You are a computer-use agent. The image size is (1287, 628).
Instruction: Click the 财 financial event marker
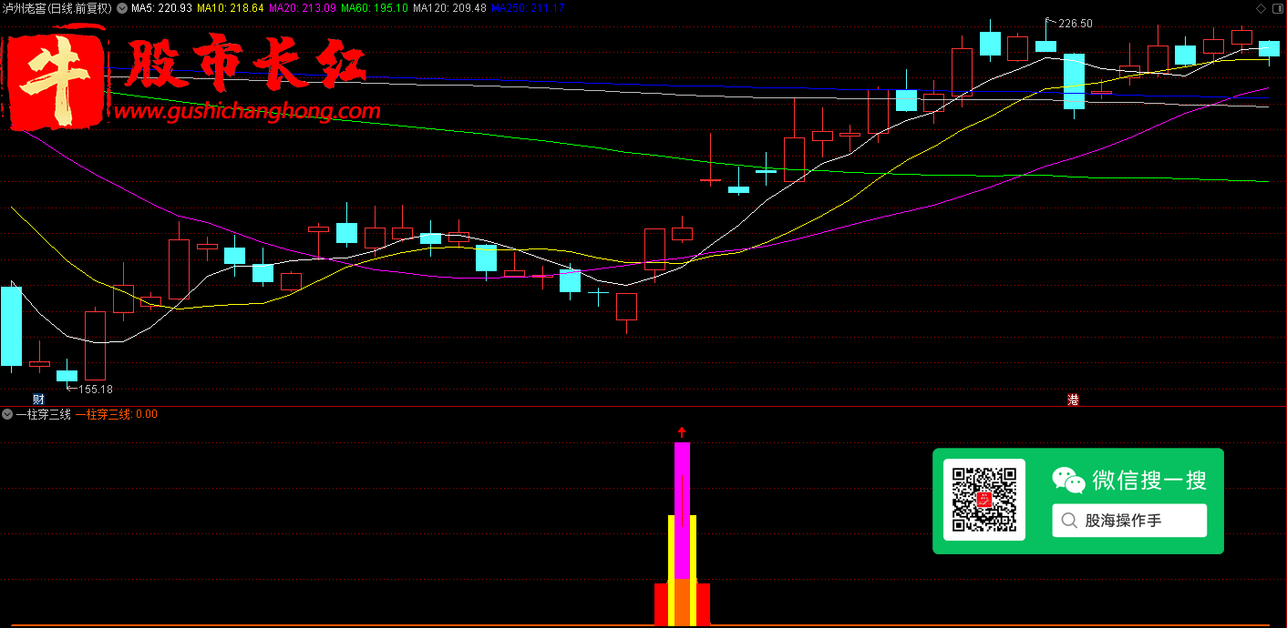(38, 400)
